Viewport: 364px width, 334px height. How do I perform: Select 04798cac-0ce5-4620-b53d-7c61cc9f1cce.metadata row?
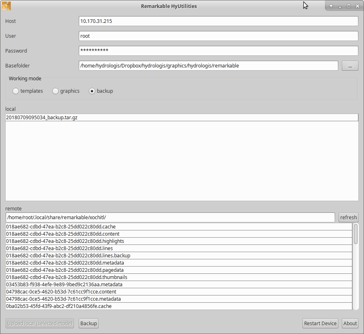pos(179,299)
